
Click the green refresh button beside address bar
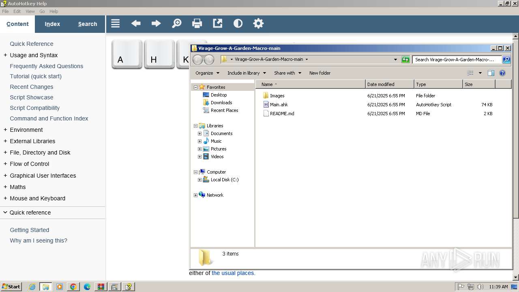(405, 60)
